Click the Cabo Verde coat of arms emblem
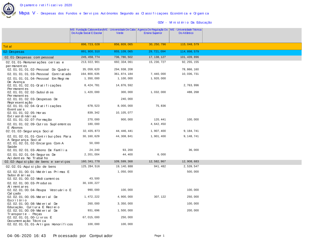319x246 pixels. [x=9, y=10]
